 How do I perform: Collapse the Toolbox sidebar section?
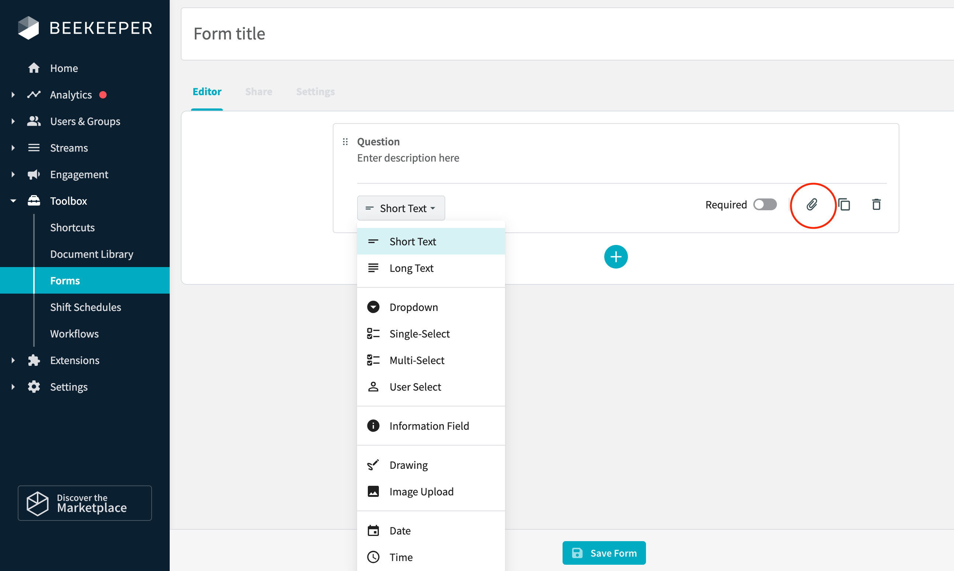13,201
